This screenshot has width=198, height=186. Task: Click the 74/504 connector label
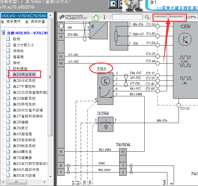[x=123, y=145]
